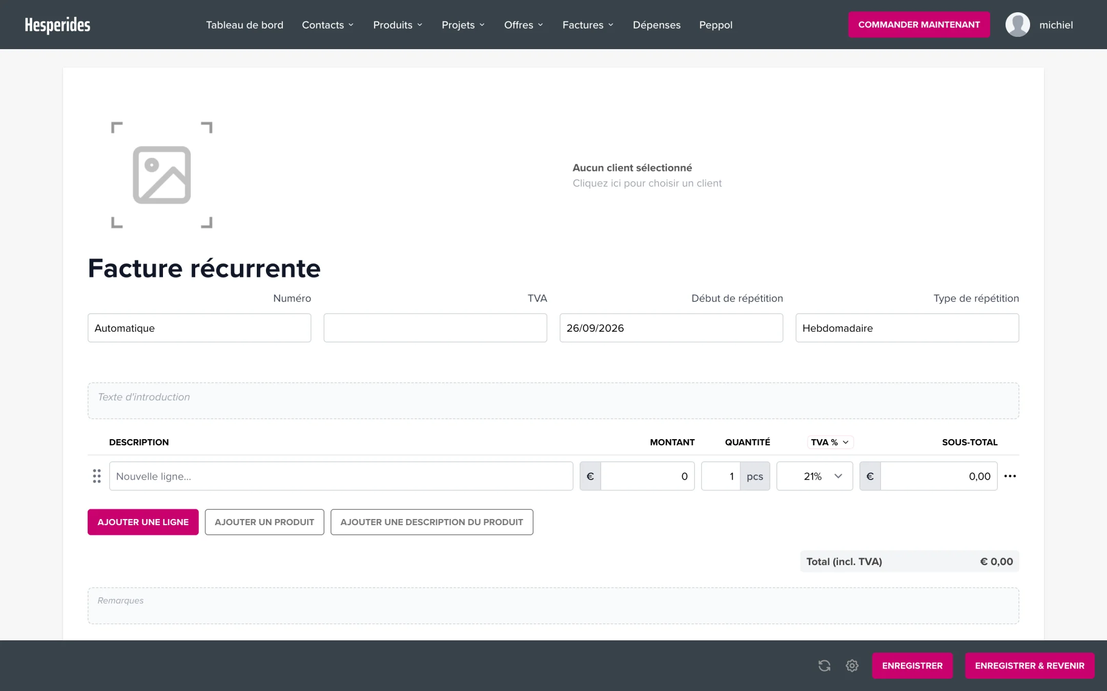Click the euro symbol beside Sous-total
Viewport: 1107px width, 691px height.
[x=870, y=476]
